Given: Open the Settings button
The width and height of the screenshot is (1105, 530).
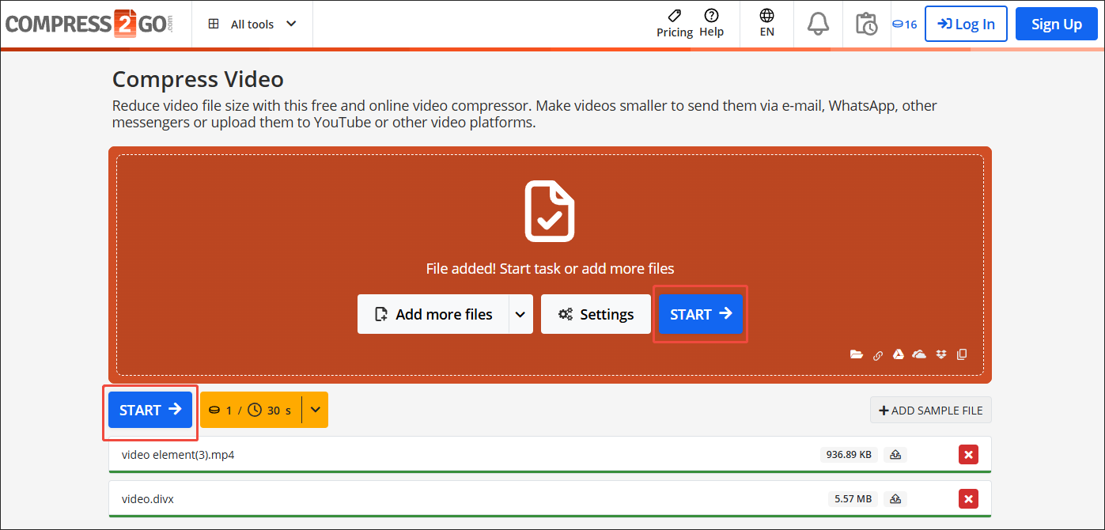Looking at the screenshot, I should [x=596, y=314].
